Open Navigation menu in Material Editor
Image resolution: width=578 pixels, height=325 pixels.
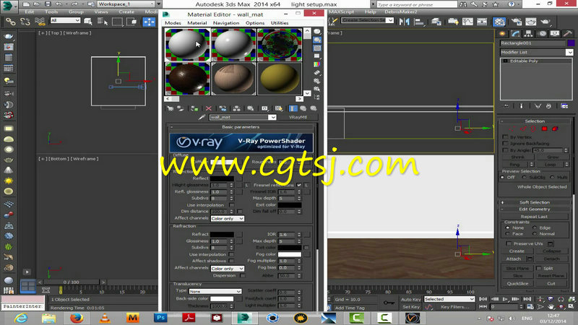click(226, 23)
